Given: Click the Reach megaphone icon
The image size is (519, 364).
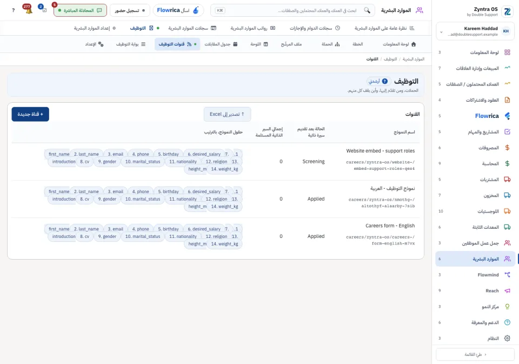Looking at the screenshot, I should (x=507, y=290).
